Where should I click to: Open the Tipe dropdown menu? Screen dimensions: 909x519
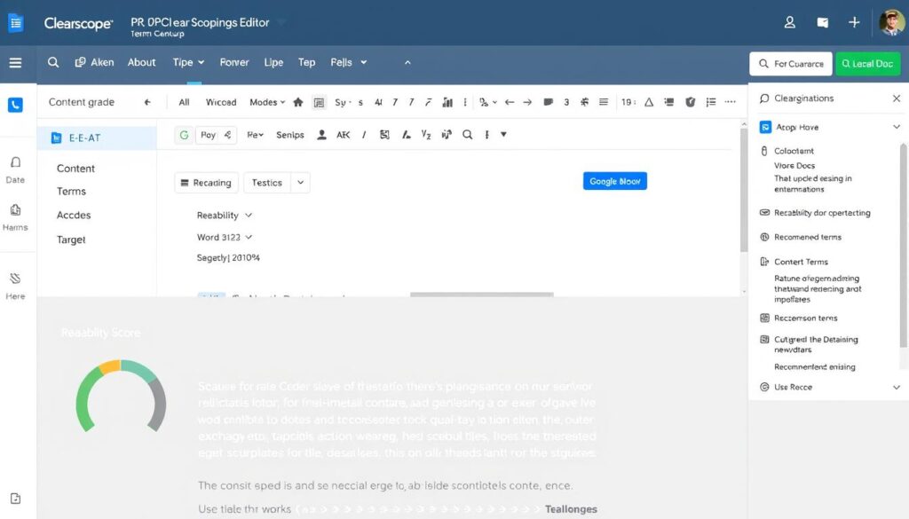188,63
